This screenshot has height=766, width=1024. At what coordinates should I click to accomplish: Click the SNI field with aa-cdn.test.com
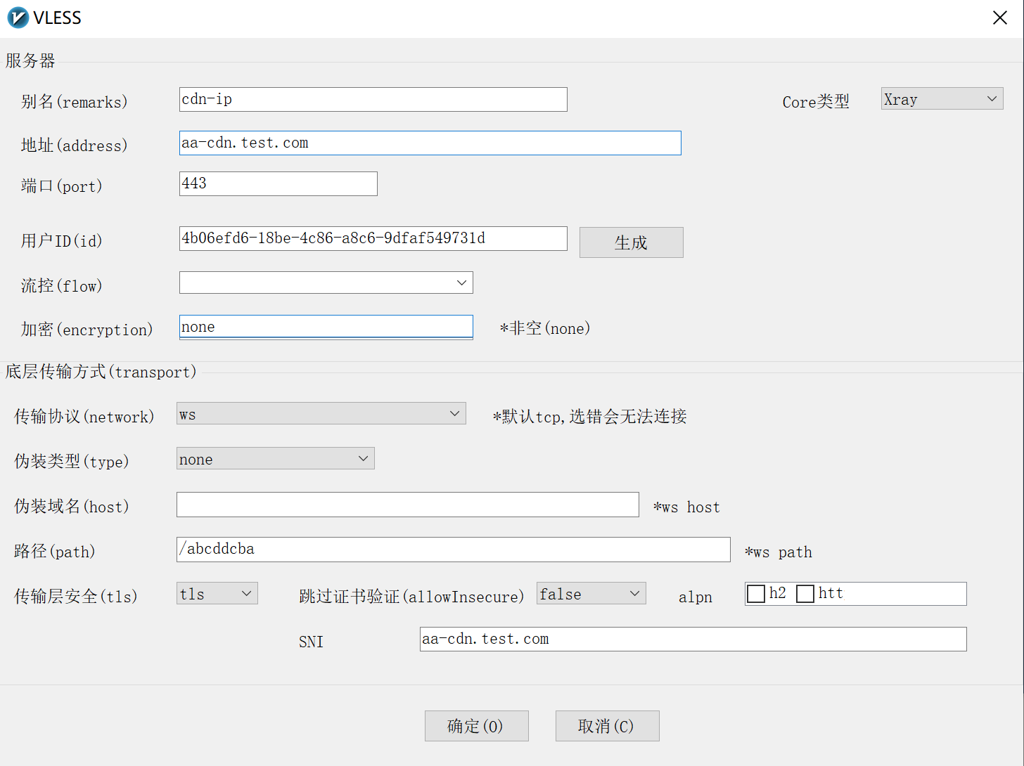click(x=693, y=639)
